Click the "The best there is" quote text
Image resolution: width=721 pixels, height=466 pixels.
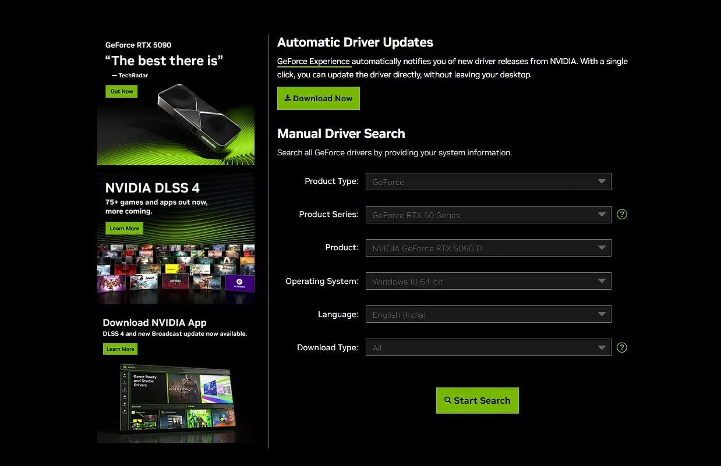164,61
